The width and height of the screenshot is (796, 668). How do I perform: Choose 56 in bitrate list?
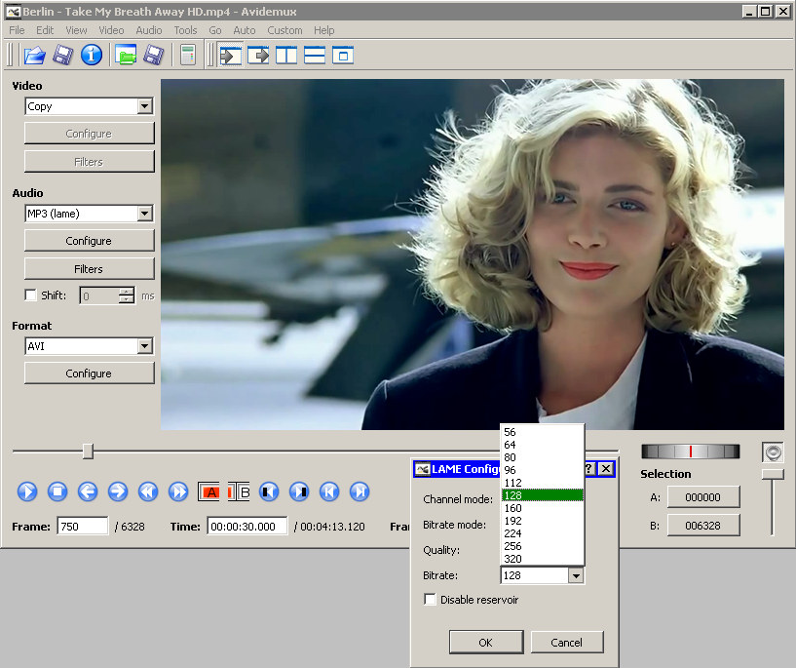click(x=542, y=432)
